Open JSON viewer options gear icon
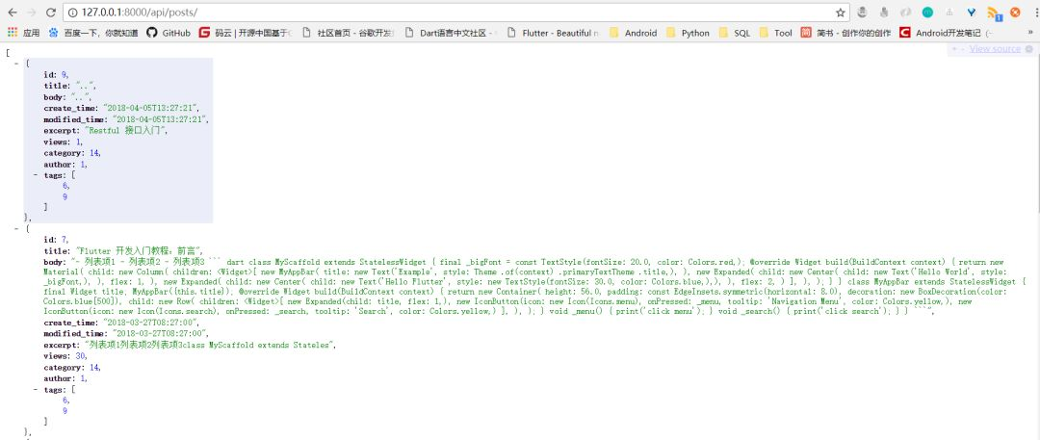Screen dimensions: 1040x440 click(1028, 49)
